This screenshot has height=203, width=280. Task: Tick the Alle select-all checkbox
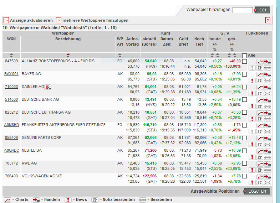click(x=244, y=56)
